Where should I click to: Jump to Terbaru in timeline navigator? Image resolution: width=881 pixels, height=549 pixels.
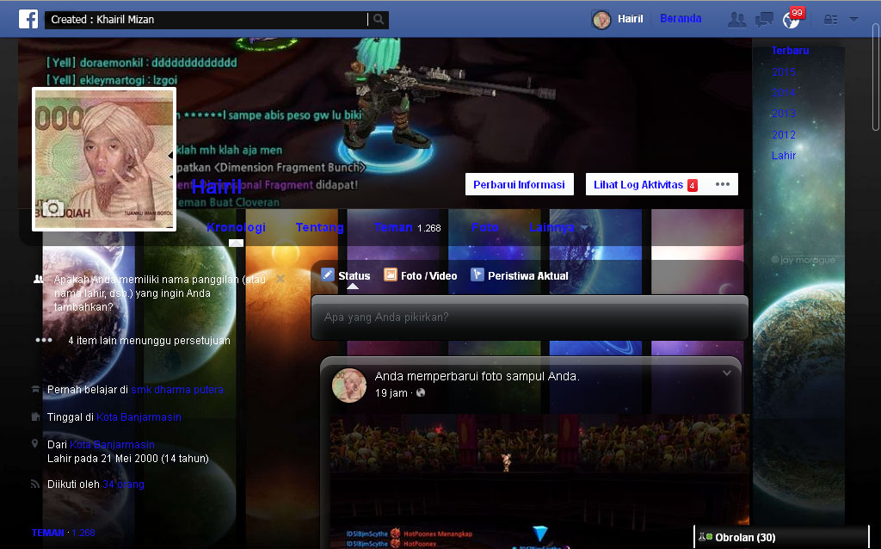click(x=790, y=51)
